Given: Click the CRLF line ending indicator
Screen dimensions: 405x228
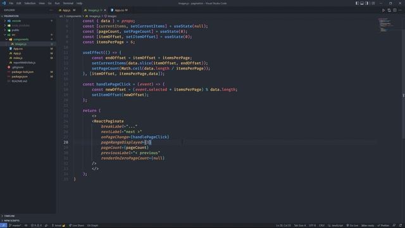Looking at the screenshot, I should (321, 225).
